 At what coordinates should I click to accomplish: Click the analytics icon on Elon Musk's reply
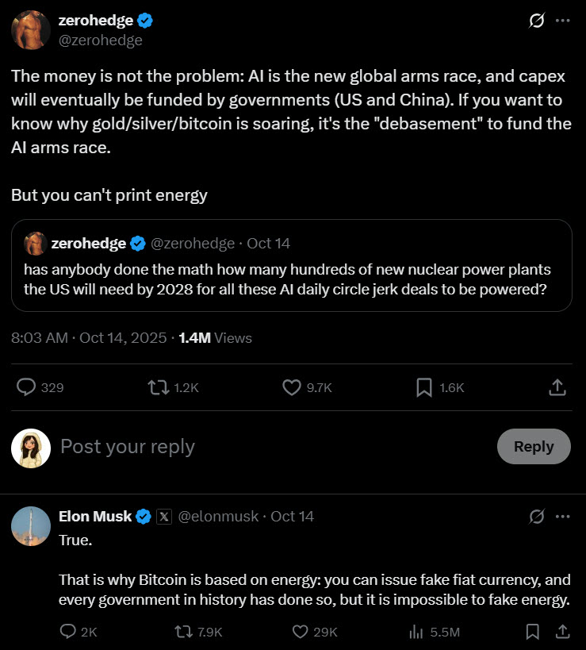tap(416, 632)
